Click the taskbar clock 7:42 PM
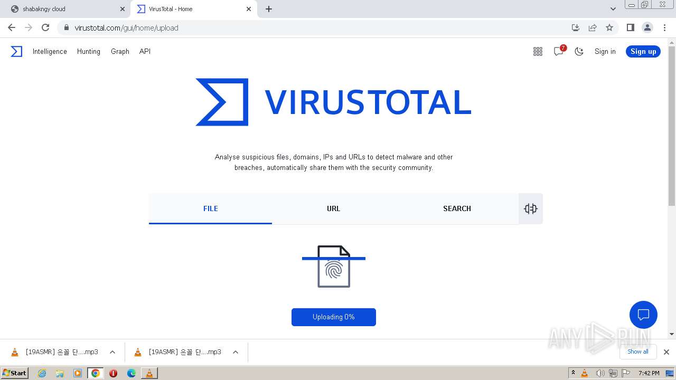 649,373
